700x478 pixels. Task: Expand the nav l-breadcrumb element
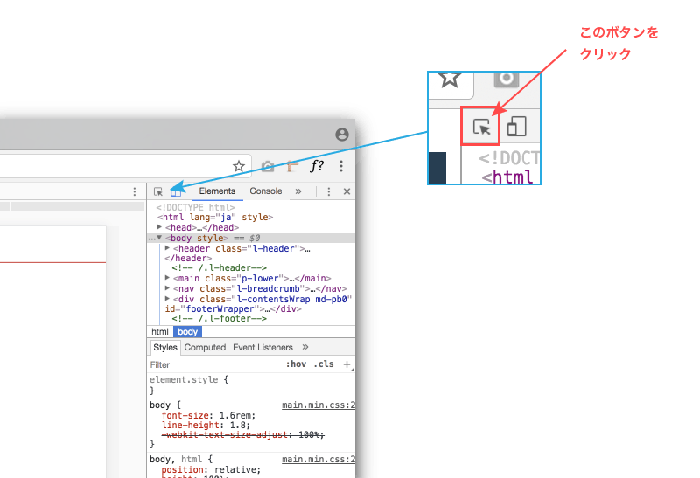click(x=167, y=288)
